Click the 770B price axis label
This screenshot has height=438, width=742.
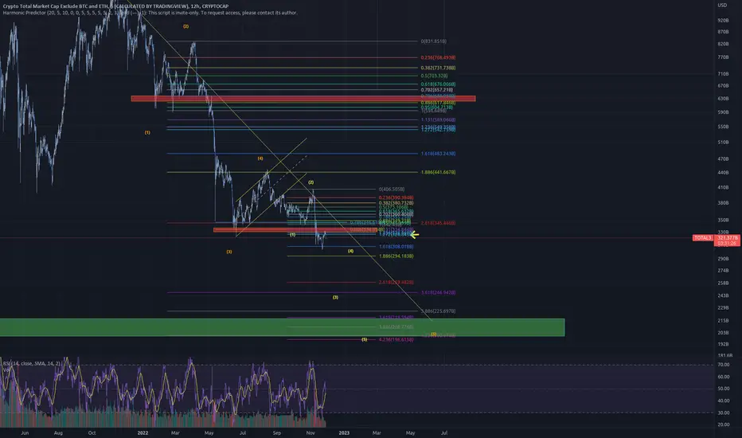(723, 57)
